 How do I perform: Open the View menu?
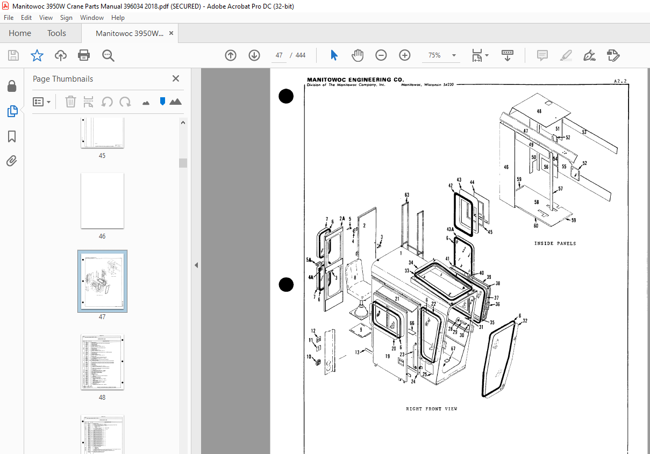pyautogui.click(x=46, y=18)
